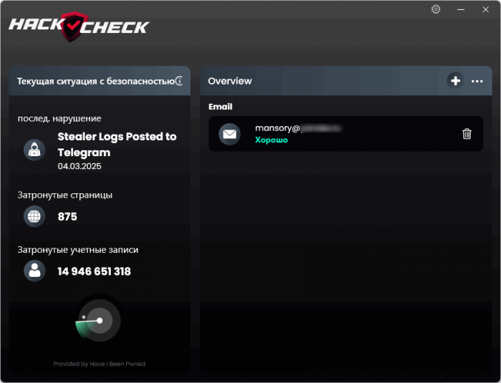Click the accounts count 14 946 651 318

click(94, 271)
